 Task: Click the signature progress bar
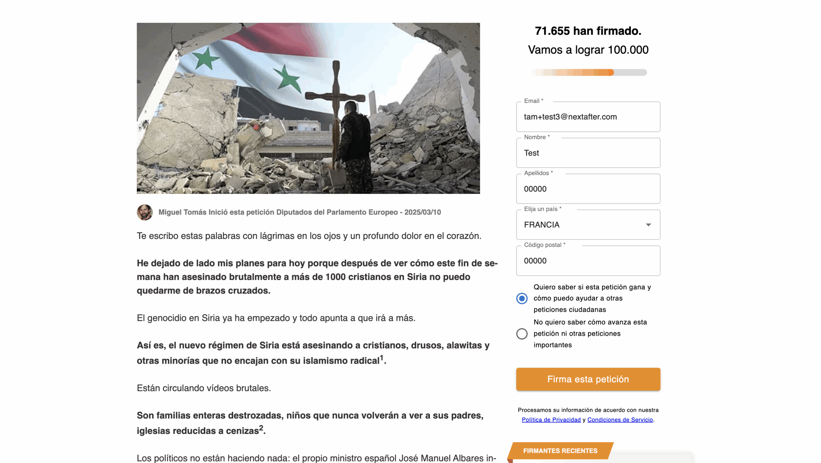point(589,72)
